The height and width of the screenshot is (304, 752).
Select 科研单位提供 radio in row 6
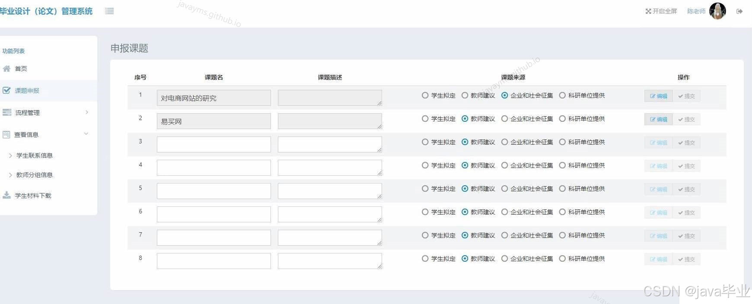tap(562, 212)
